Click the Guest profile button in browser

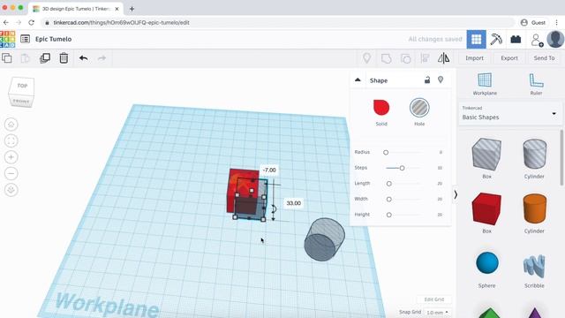click(x=533, y=22)
